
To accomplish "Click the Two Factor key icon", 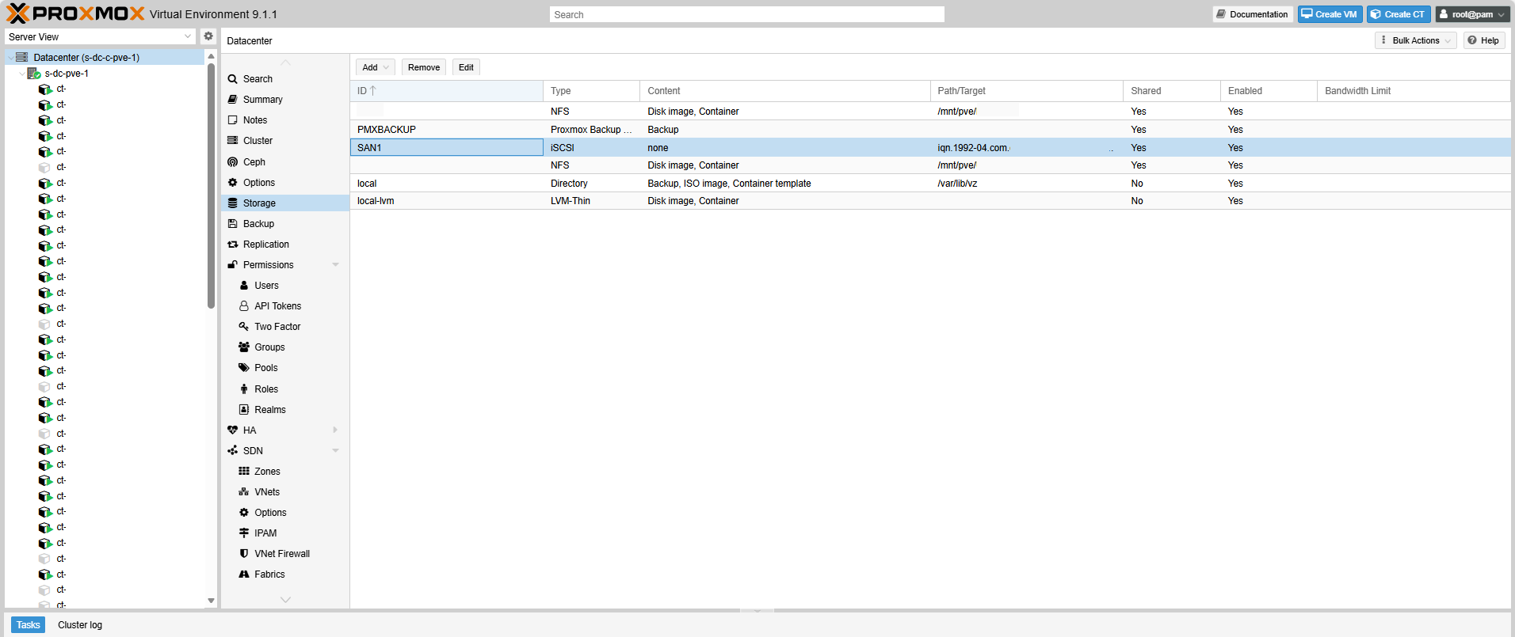I will [244, 327].
